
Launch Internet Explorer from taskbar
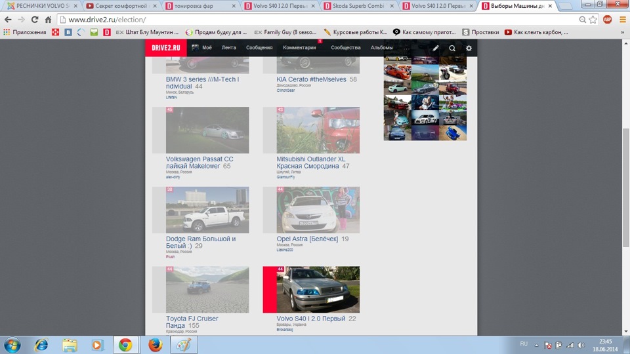tap(41, 345)
